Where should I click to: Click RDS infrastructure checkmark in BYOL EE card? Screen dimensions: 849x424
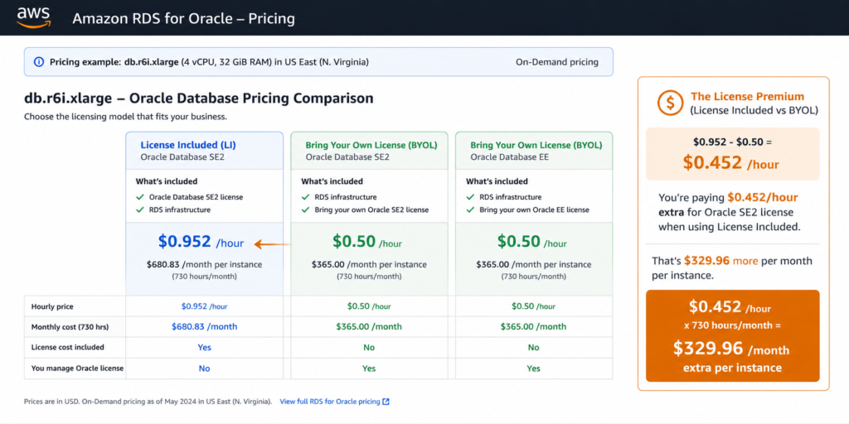[470, 197]
